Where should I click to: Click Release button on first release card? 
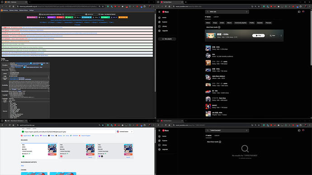point(52,154)
